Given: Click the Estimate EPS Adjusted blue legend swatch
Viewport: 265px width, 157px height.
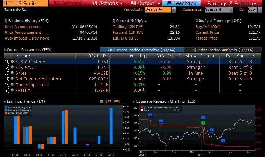Looking at the screenshot, I should click(x=6, y=110).
